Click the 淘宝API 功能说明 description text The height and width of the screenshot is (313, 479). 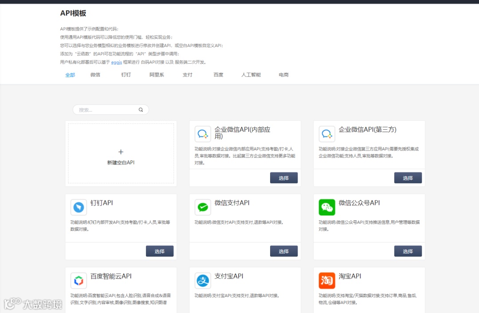coord(368,299)
